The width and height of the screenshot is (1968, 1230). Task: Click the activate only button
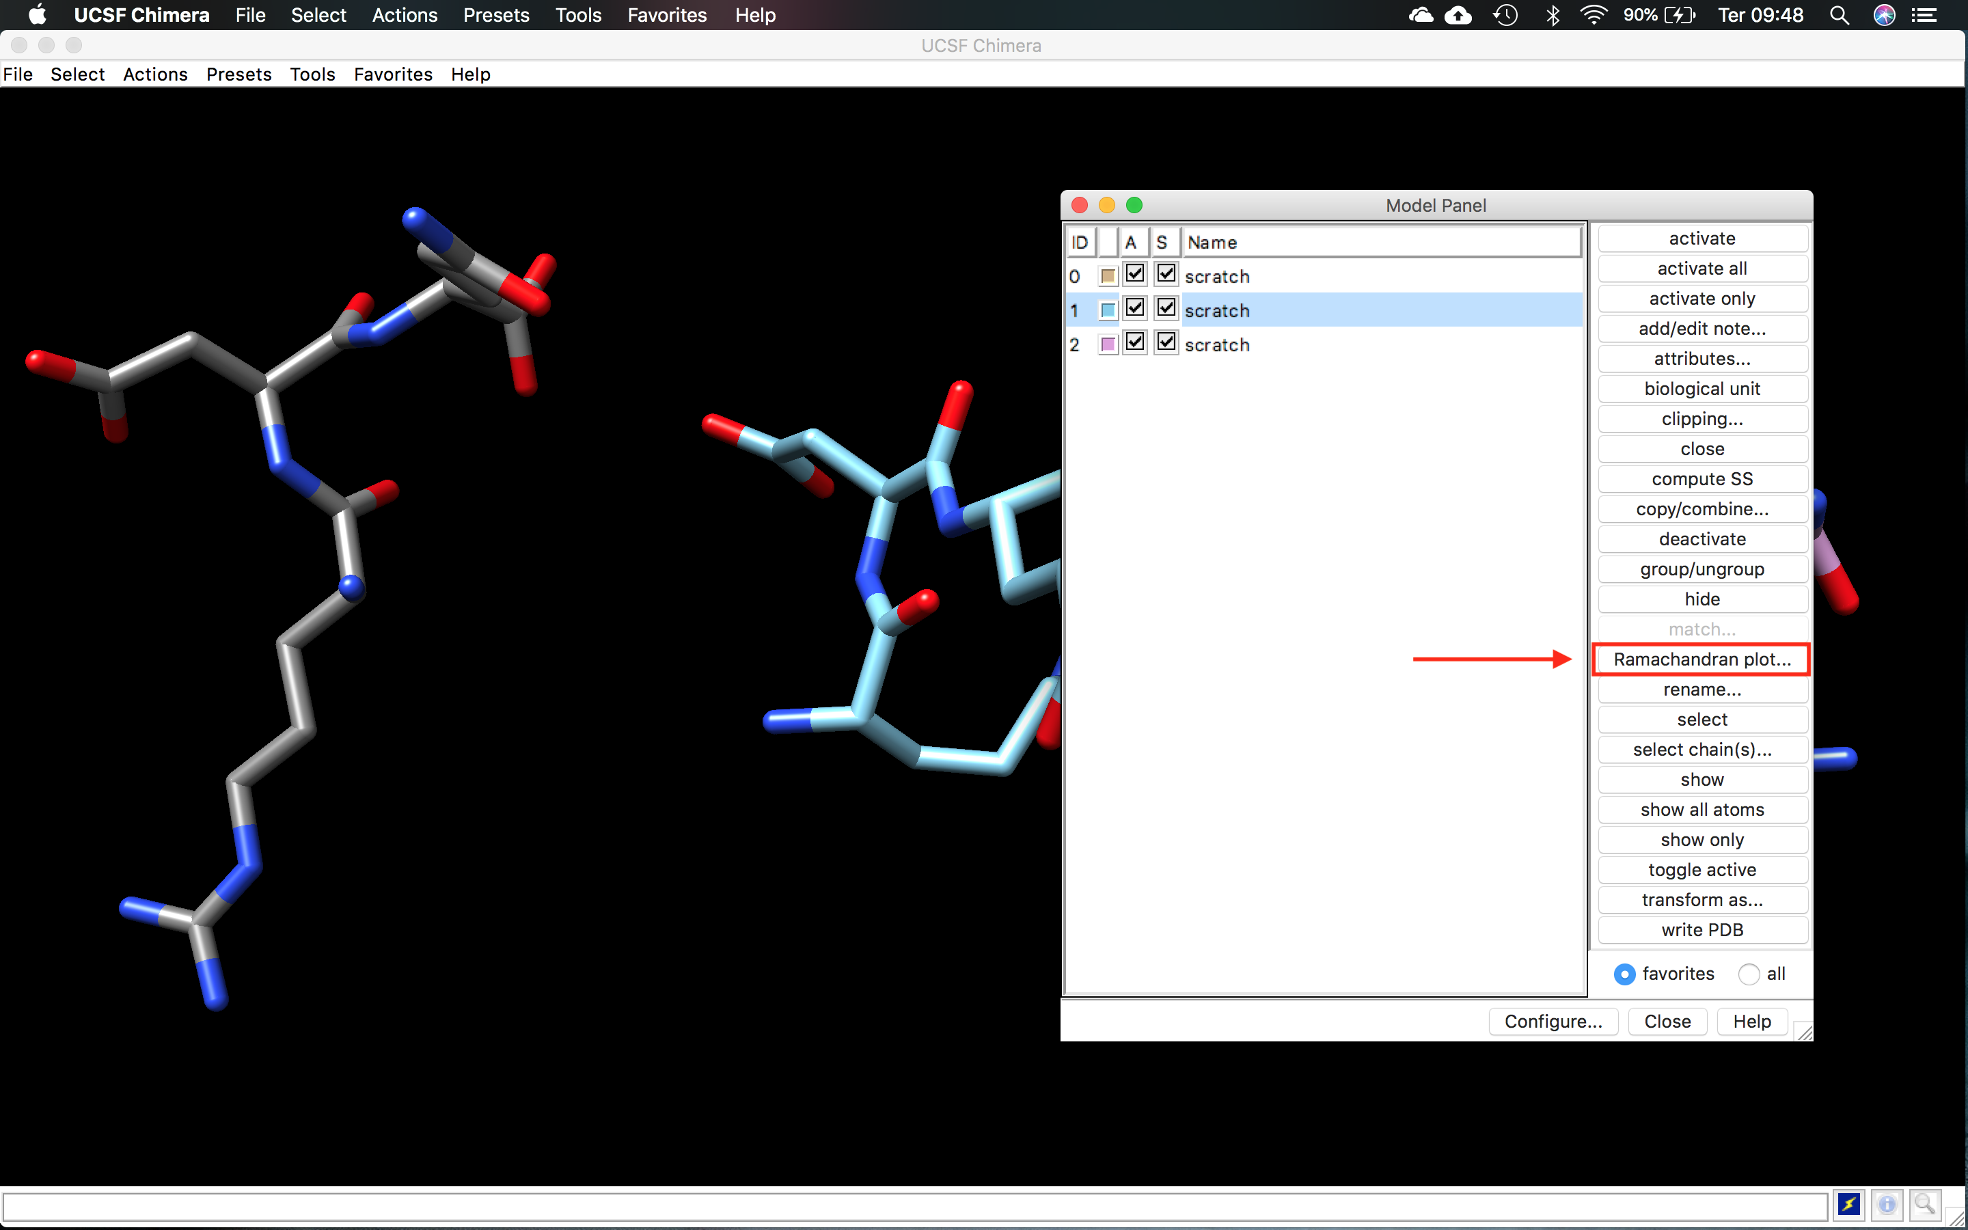(1702, 299)
